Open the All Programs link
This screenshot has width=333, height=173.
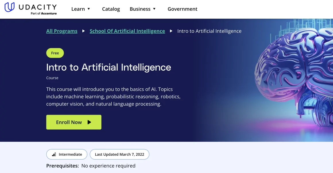pyautogui.click(x=62, y=31)
